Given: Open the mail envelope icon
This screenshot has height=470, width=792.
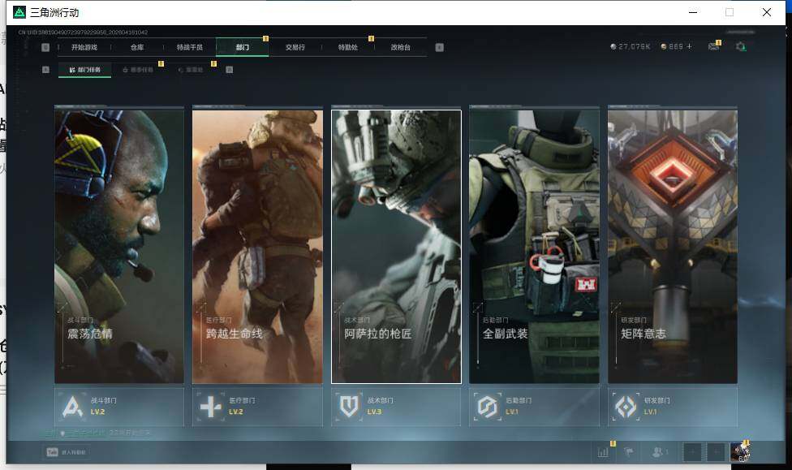Looking at the screenshot, I should coord(714,46).
